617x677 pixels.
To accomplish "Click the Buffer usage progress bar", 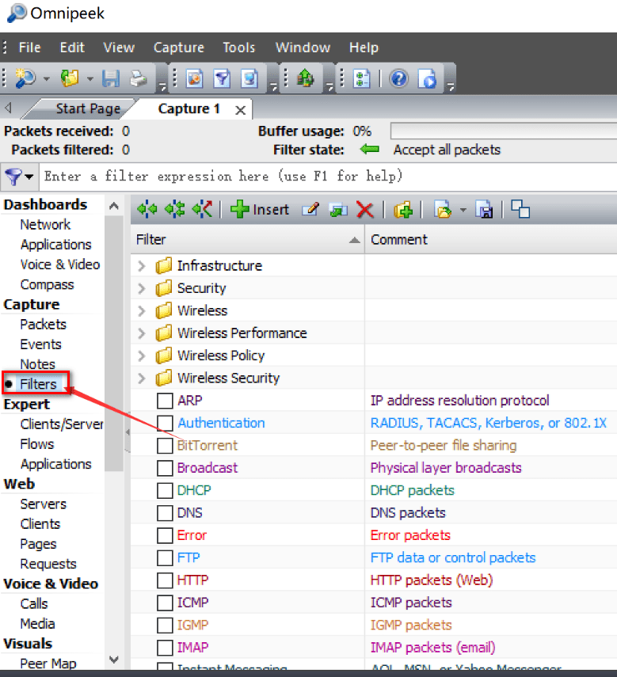I will pos(504,131).
